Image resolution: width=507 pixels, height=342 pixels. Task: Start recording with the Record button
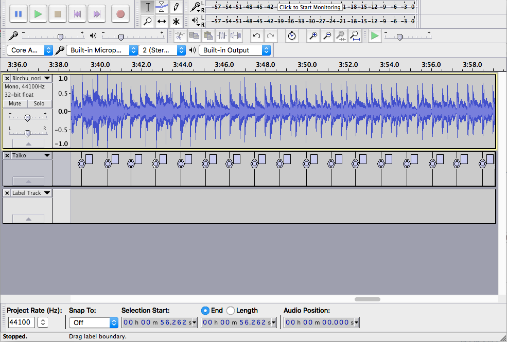[x=120, y=14]
